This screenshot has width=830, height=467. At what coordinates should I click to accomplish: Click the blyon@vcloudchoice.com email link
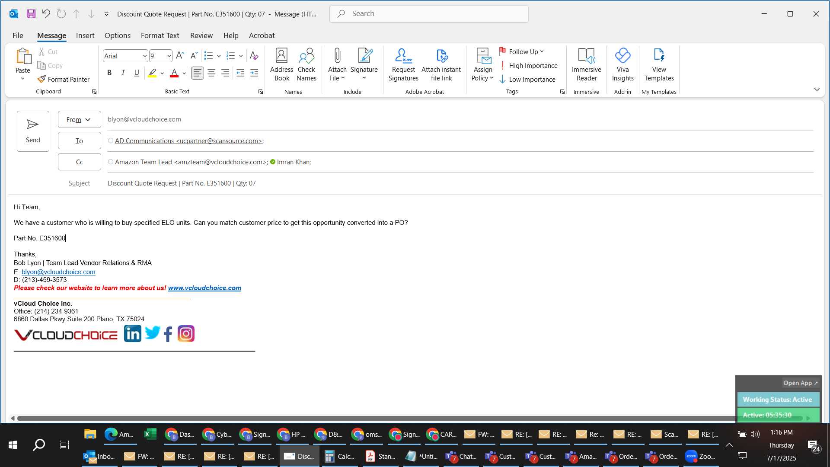(58, 272)
